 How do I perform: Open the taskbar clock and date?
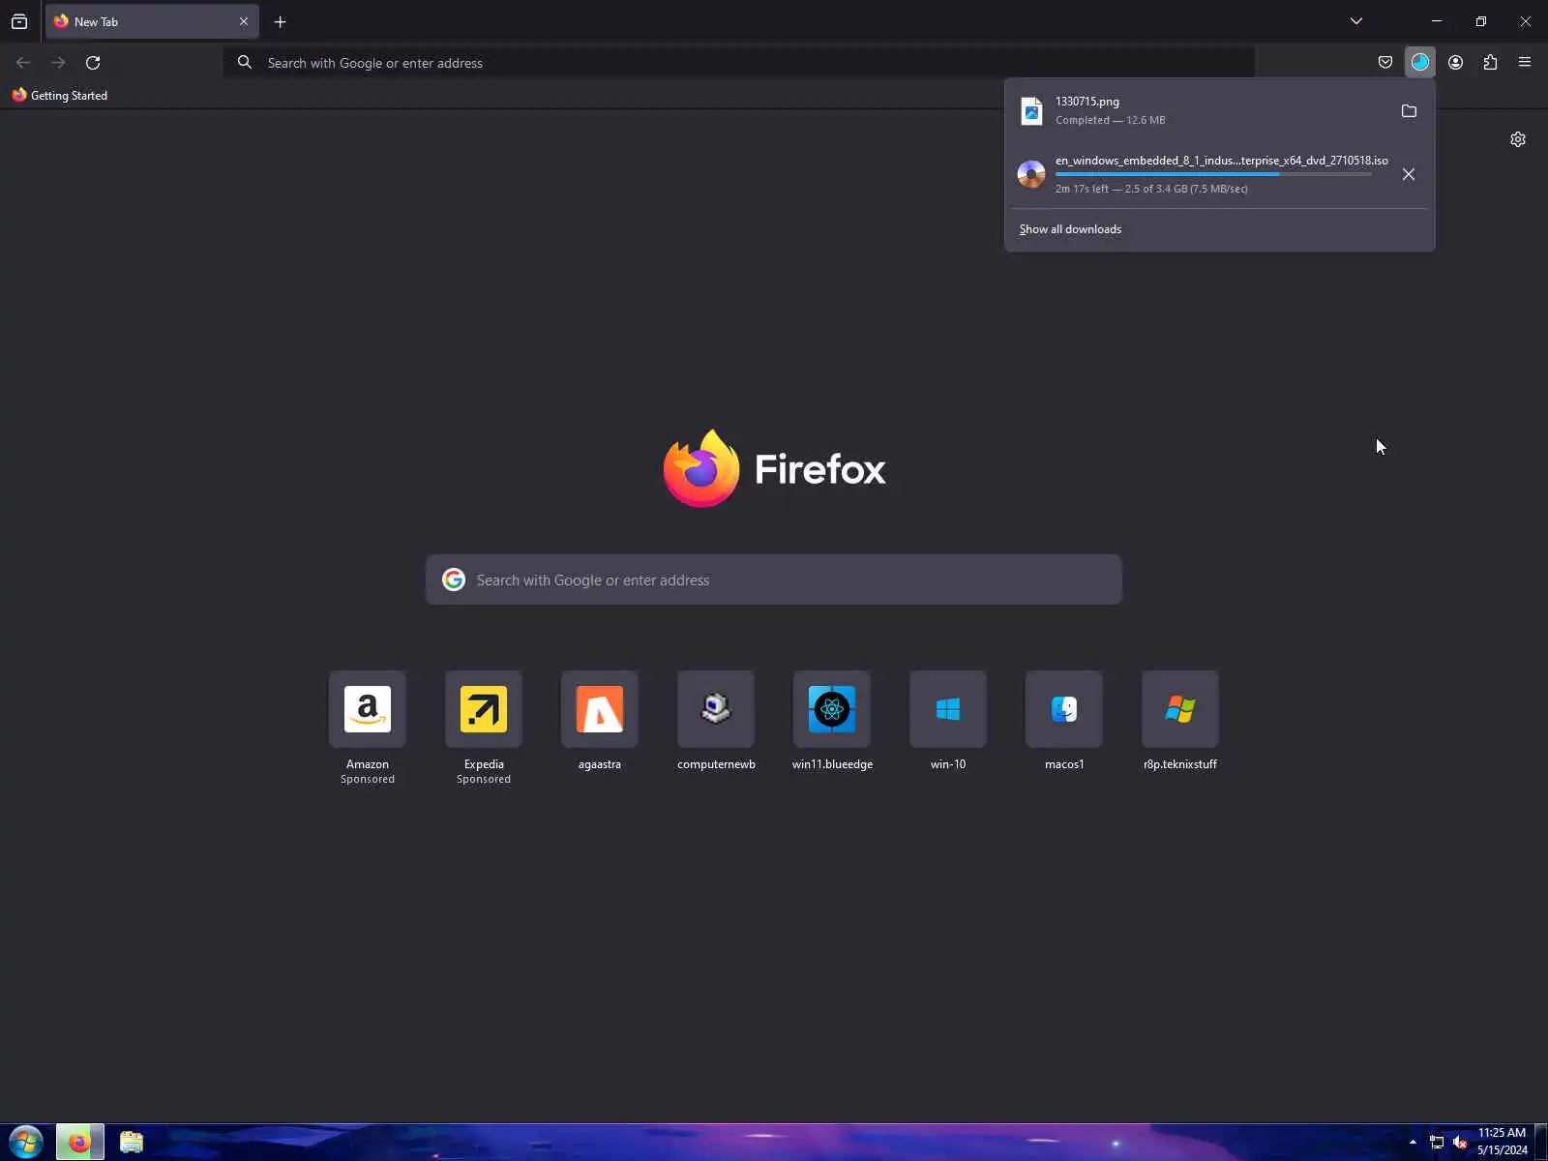click(1503, 1142)
